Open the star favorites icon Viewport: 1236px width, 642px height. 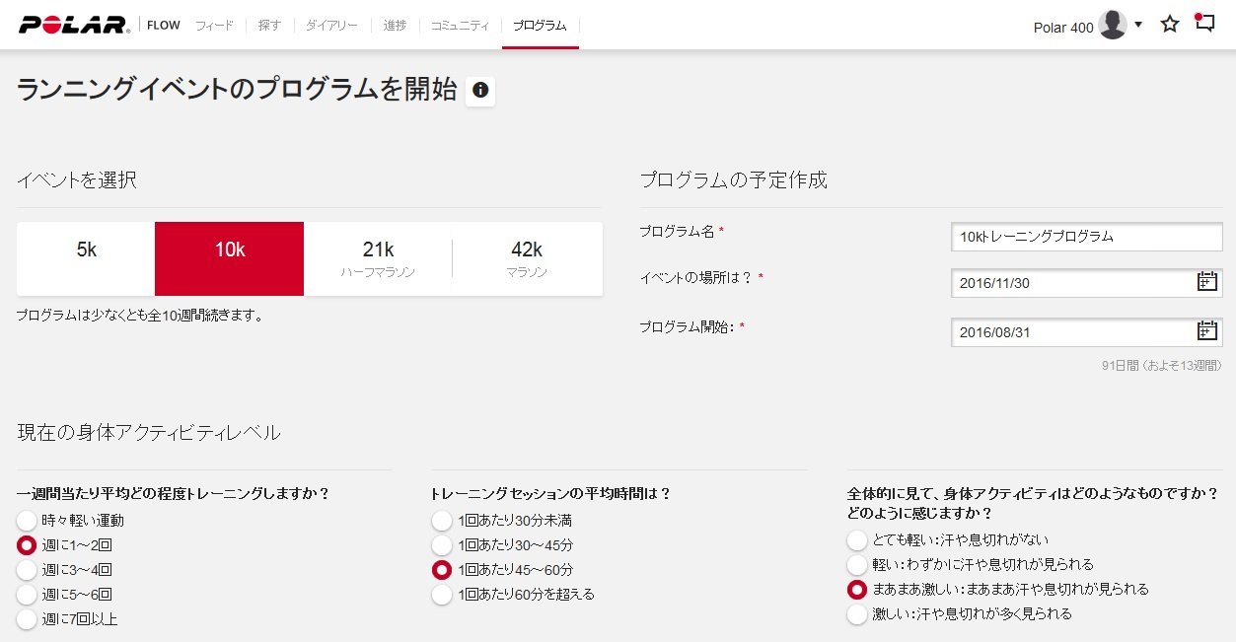click(1170, 25)
